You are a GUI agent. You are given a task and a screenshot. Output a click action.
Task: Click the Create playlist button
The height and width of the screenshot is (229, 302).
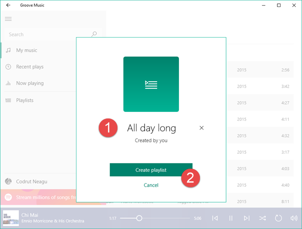151,170
